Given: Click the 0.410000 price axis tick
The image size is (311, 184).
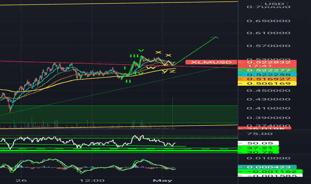Looking at the screenshot, I should pos(268,108).
